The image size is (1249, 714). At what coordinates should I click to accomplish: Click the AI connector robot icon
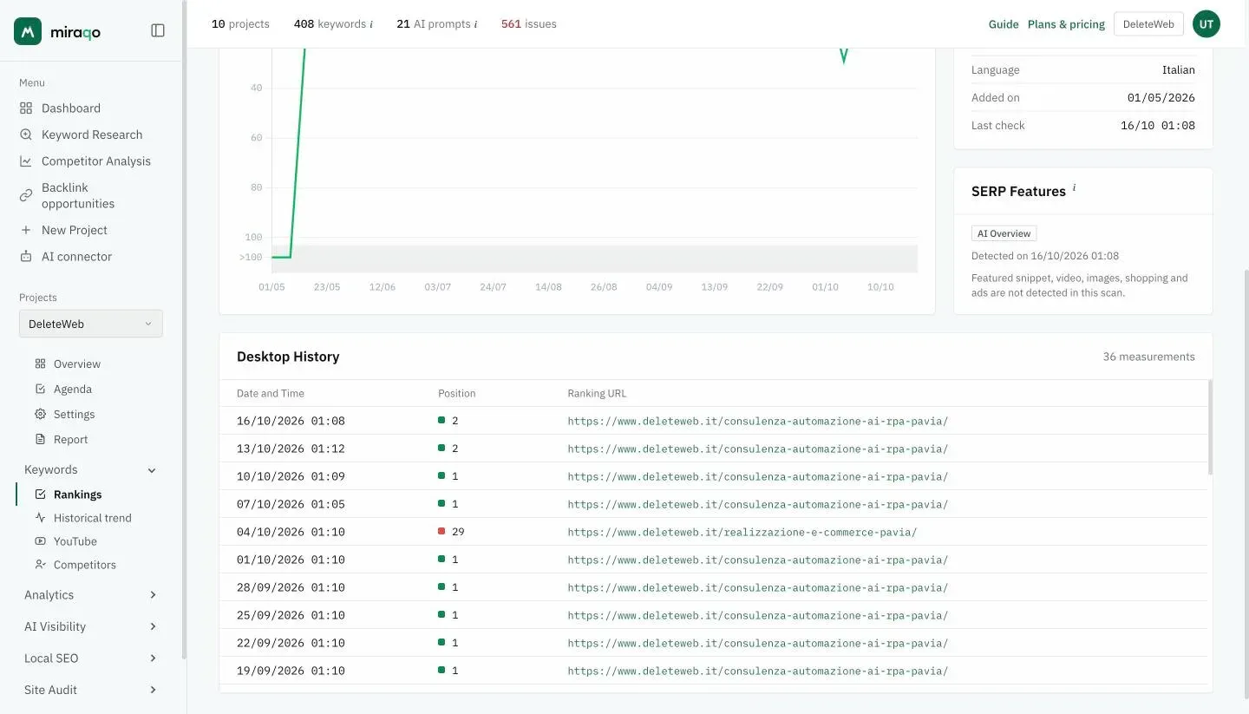pos(26,257)
